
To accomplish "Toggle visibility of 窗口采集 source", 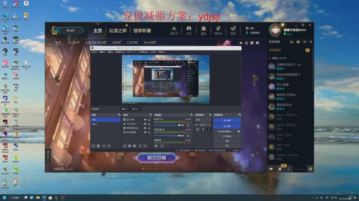I will click(x=145, y=120).
